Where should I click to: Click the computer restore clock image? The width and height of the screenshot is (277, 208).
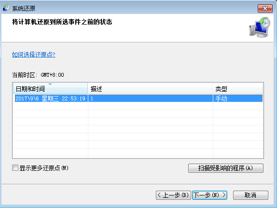(x=260, y=28)
